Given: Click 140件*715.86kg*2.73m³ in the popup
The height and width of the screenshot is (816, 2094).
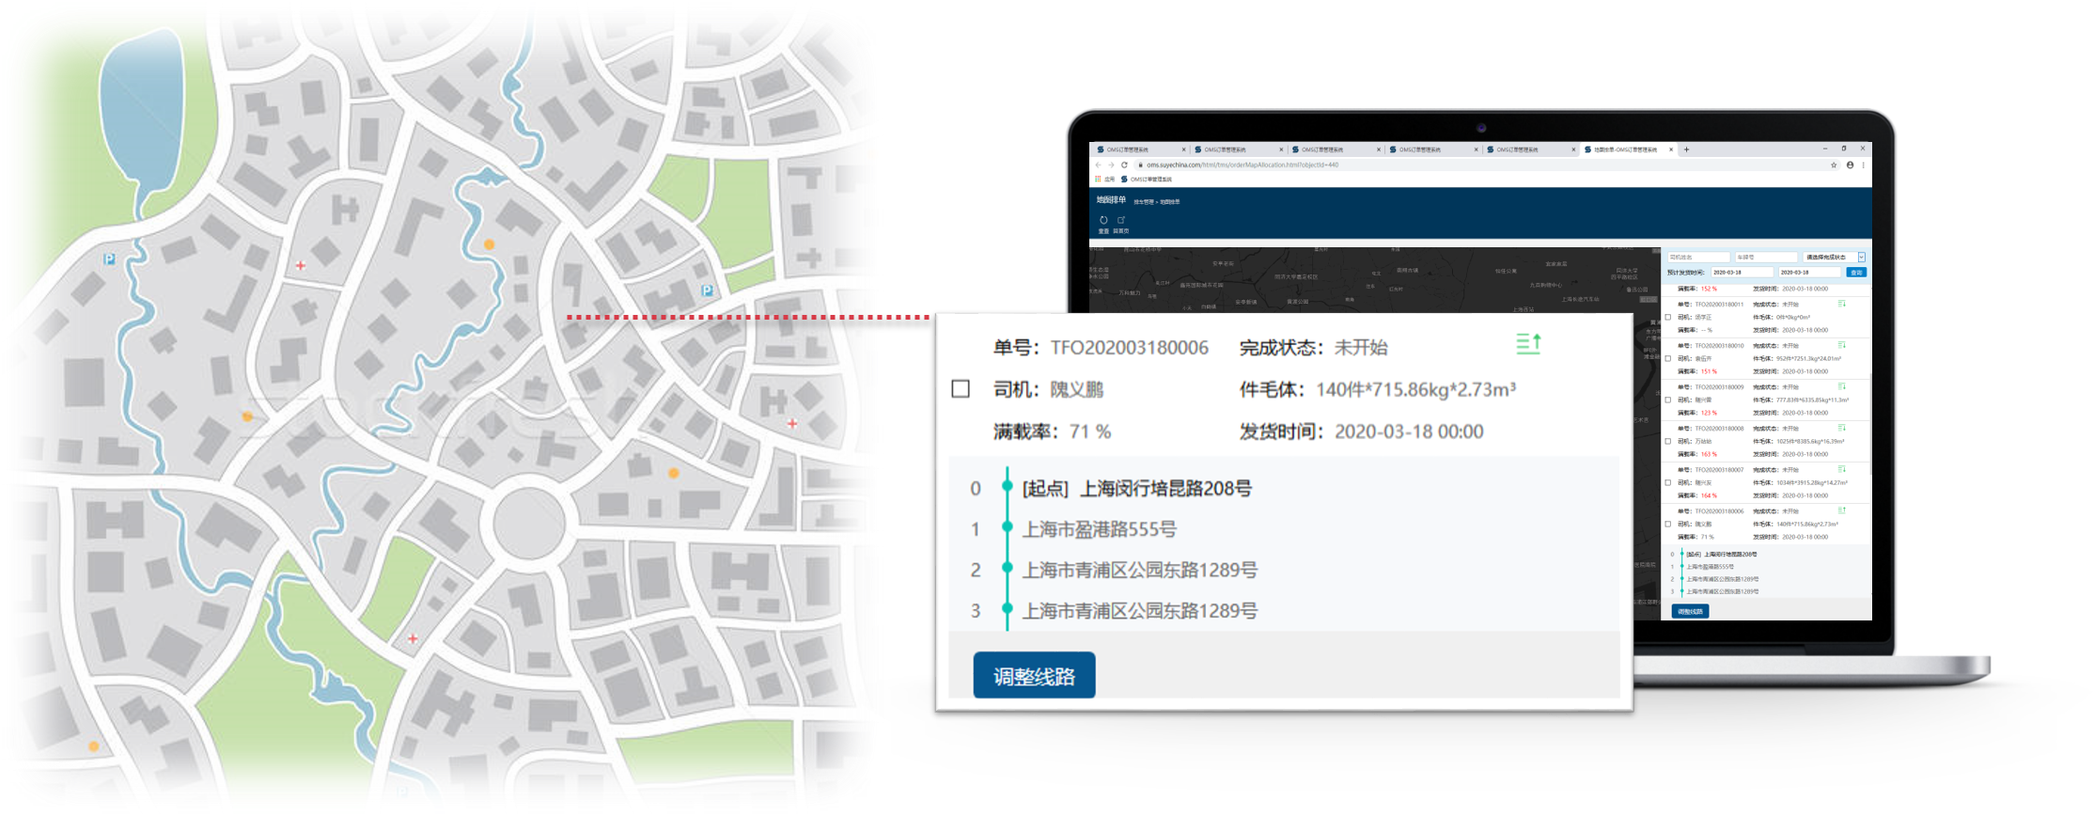Looking at the screenshot, I should click(1415, 389).
